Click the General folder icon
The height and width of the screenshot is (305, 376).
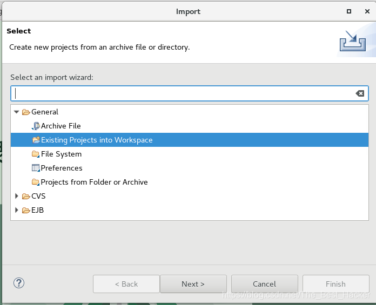(26, 112)
